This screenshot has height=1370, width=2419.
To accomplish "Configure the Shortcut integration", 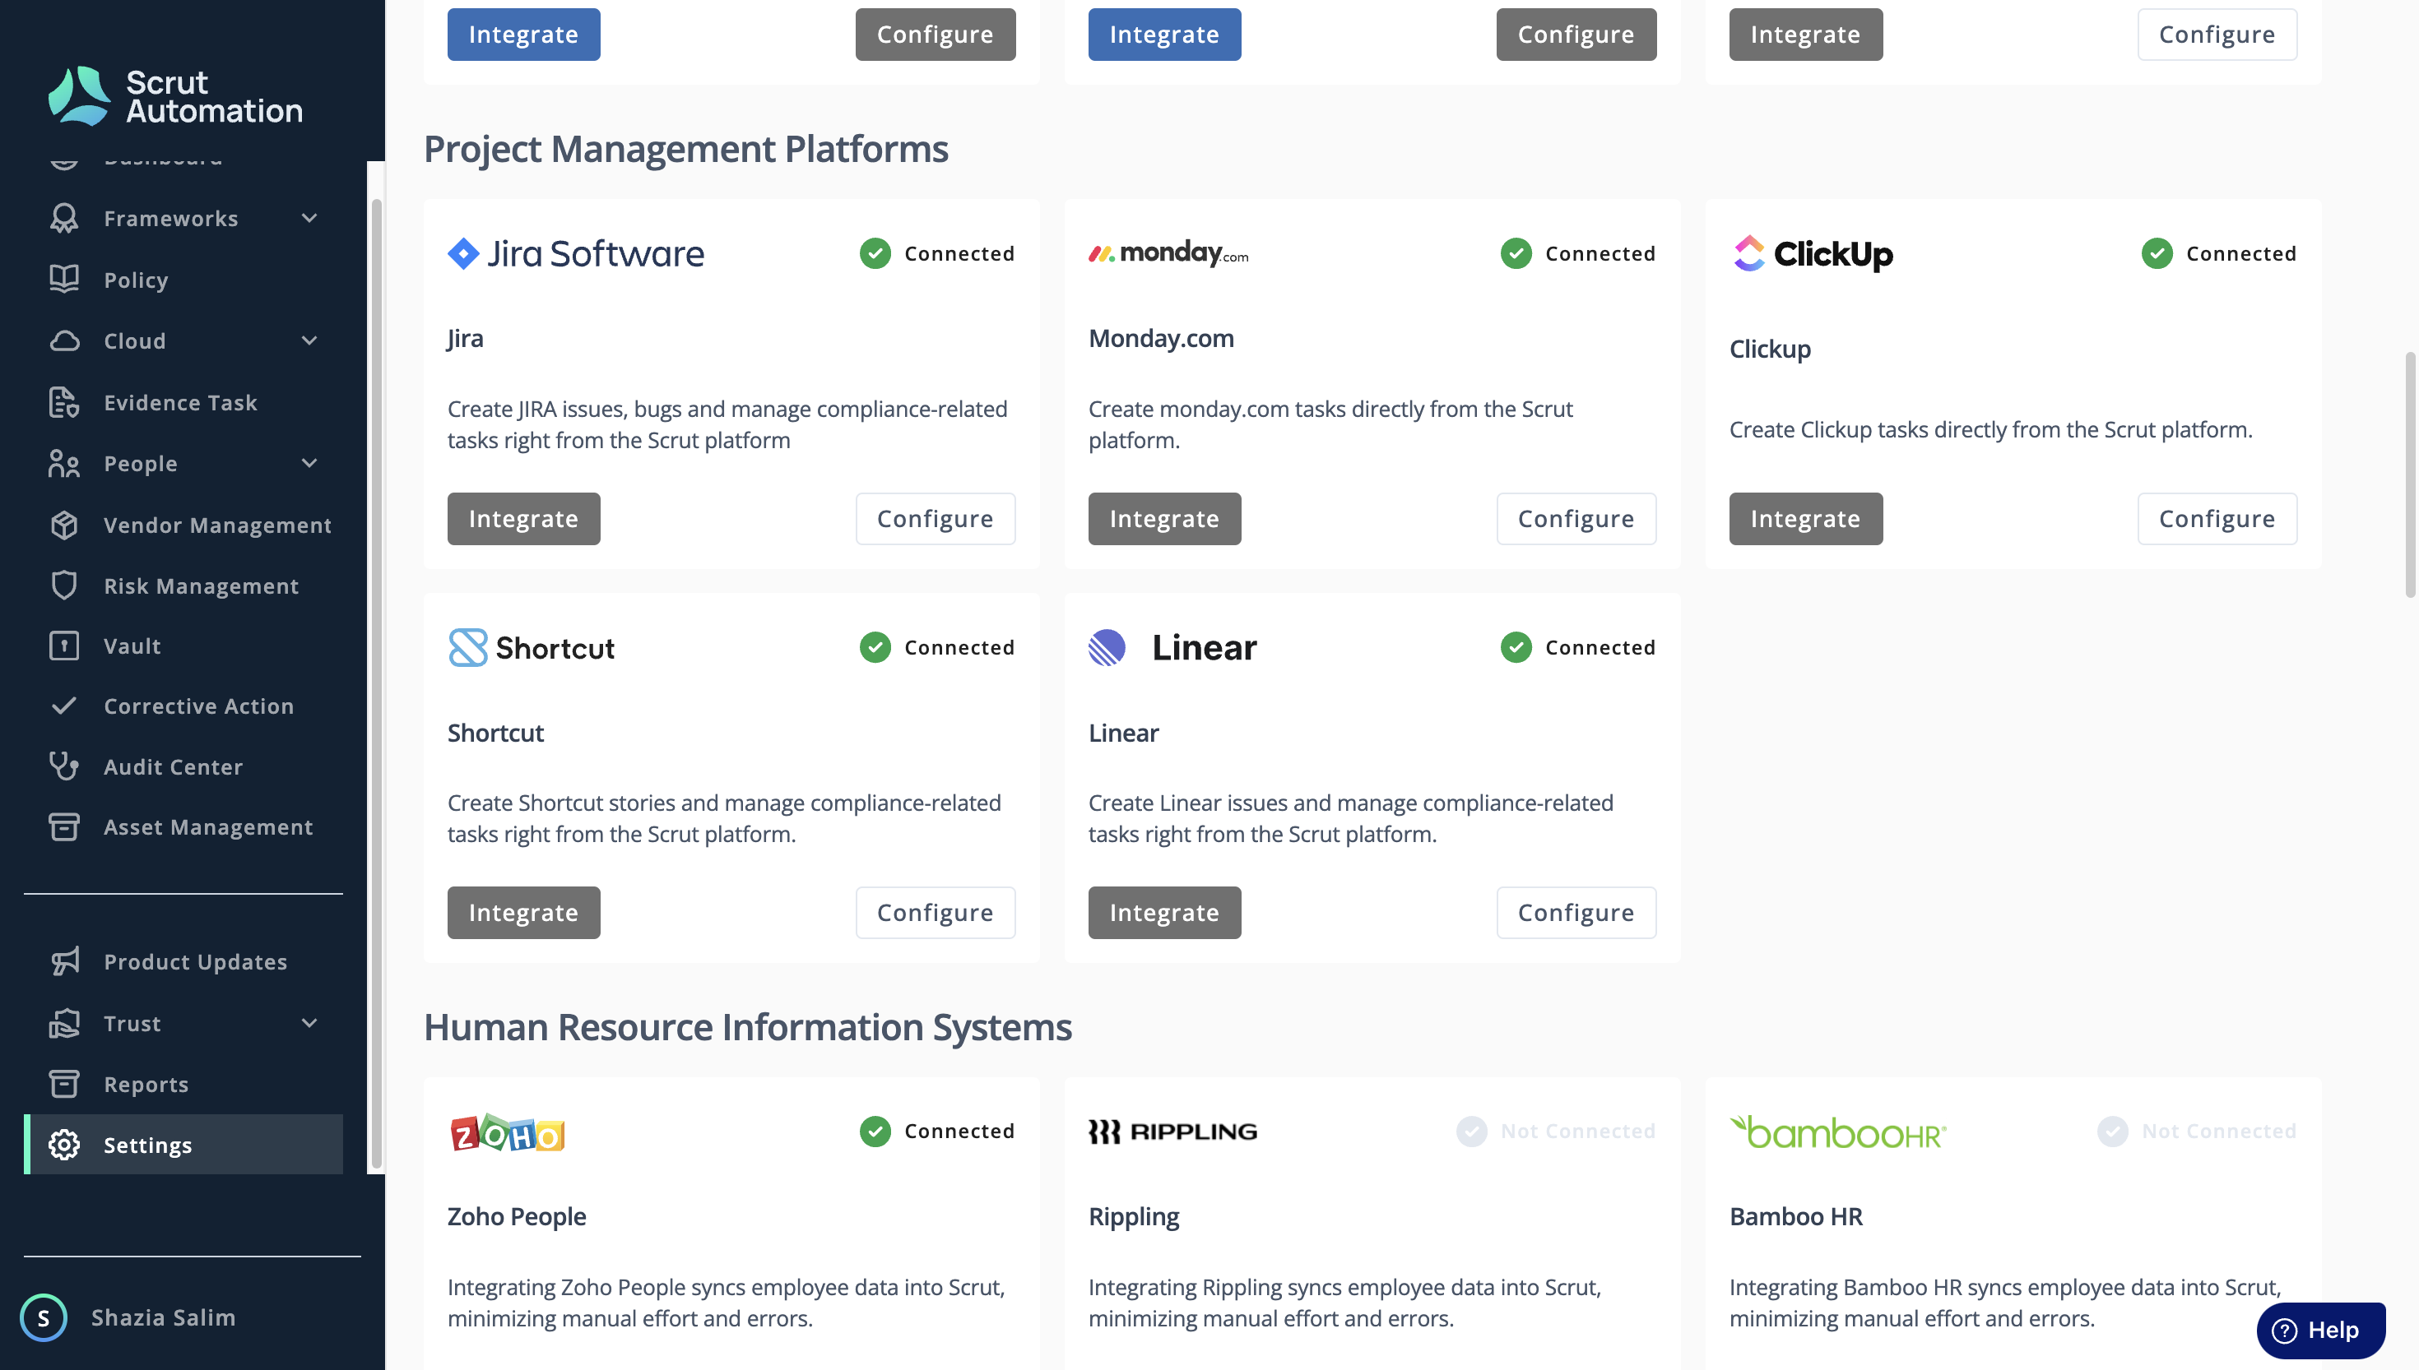I will point(936,913).
